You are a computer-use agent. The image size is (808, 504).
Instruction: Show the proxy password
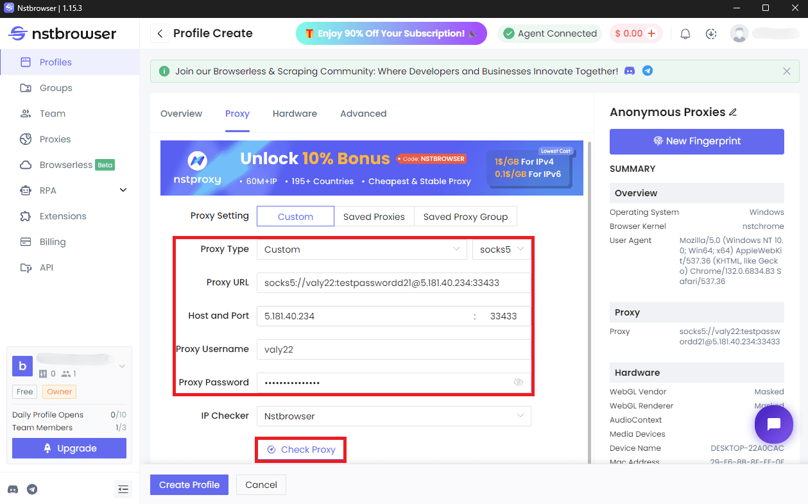[519, 382]
